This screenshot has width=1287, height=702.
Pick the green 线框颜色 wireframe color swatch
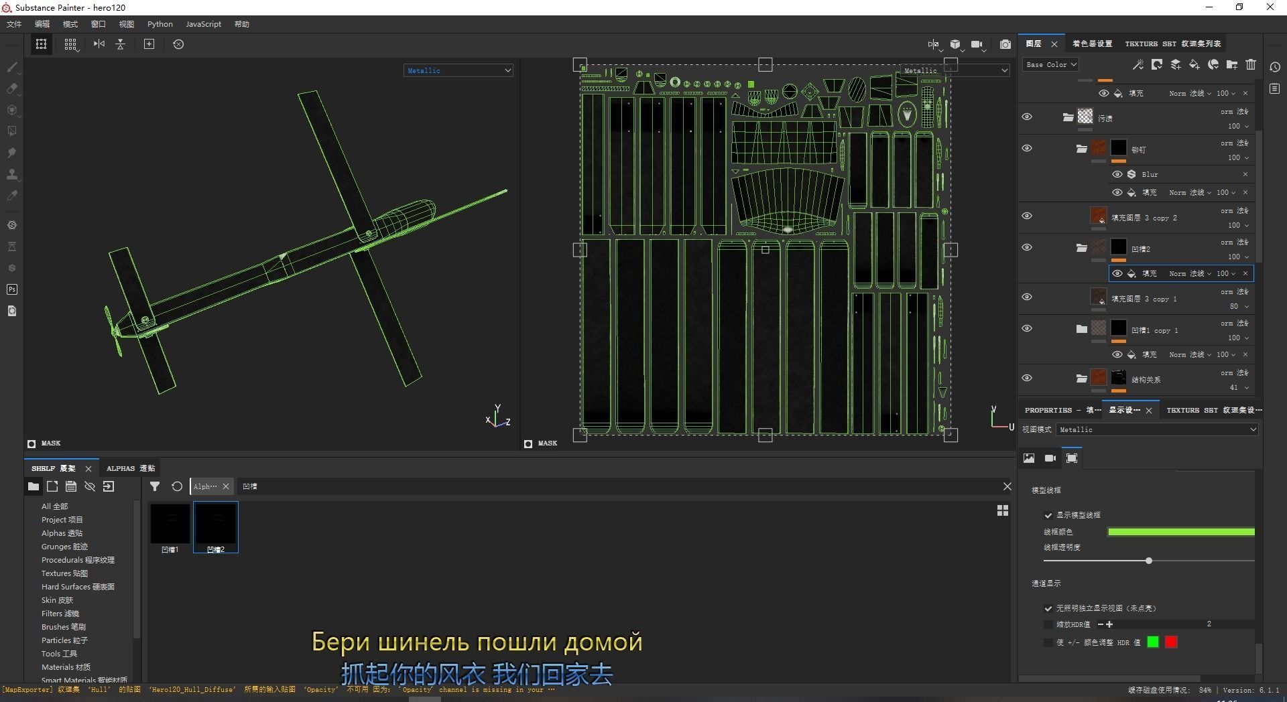click(1181, 532)
